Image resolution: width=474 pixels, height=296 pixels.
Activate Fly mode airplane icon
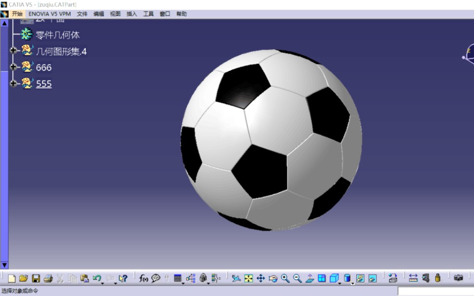point(236,278)
